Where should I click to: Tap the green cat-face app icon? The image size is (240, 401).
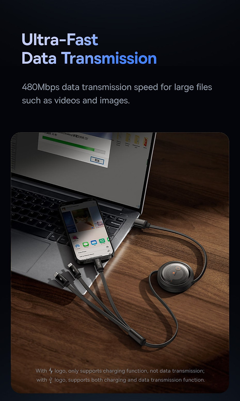[x=102, y=241]
